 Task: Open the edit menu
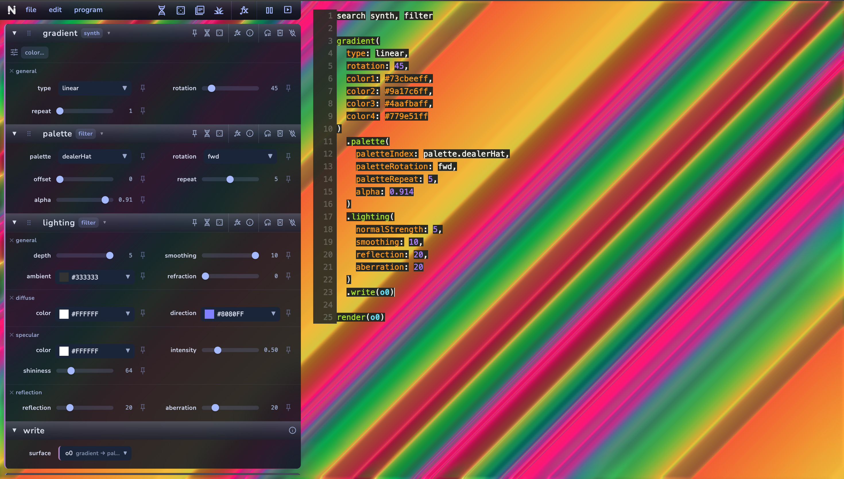55,9
